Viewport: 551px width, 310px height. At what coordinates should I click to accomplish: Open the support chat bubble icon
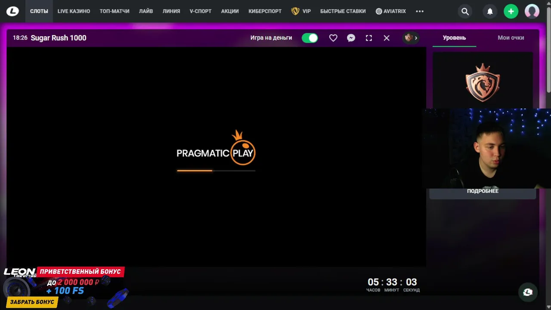tap(528, 292)
